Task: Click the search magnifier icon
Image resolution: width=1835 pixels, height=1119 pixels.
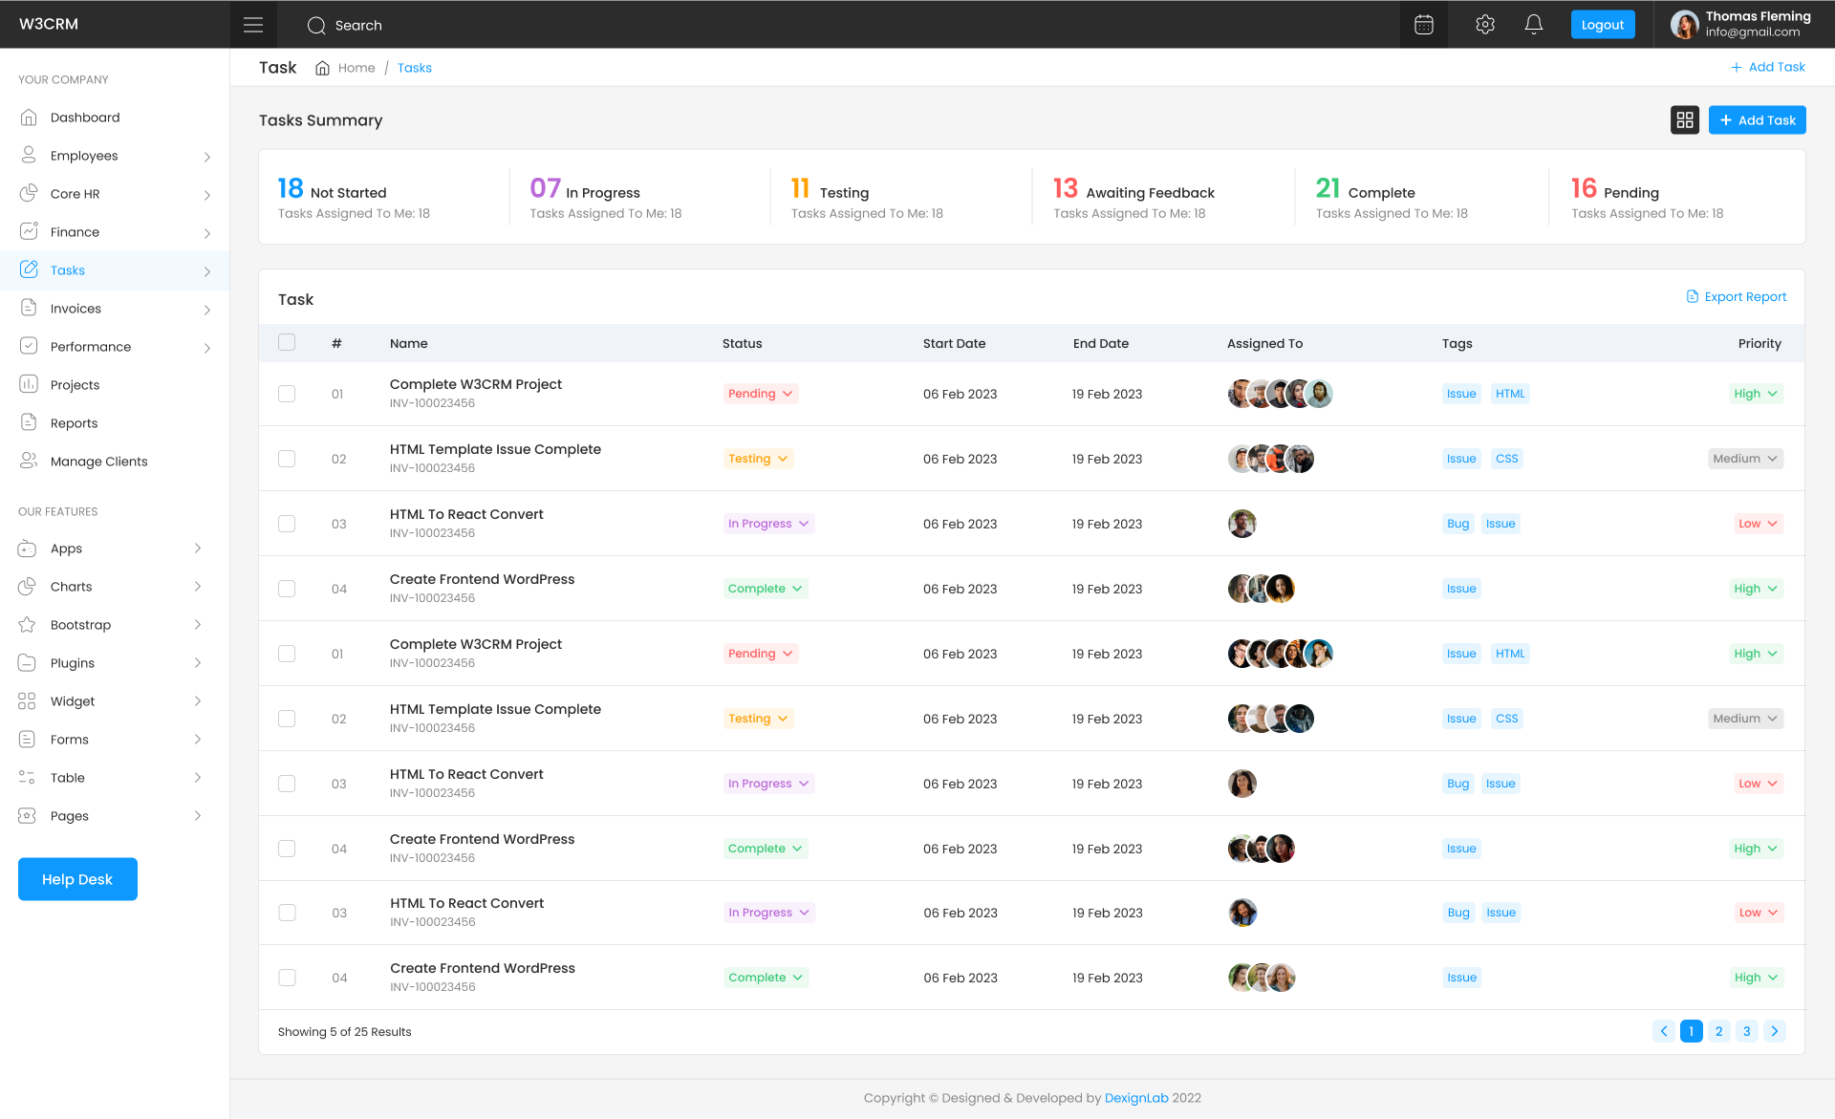Action: tap(316, 25)
